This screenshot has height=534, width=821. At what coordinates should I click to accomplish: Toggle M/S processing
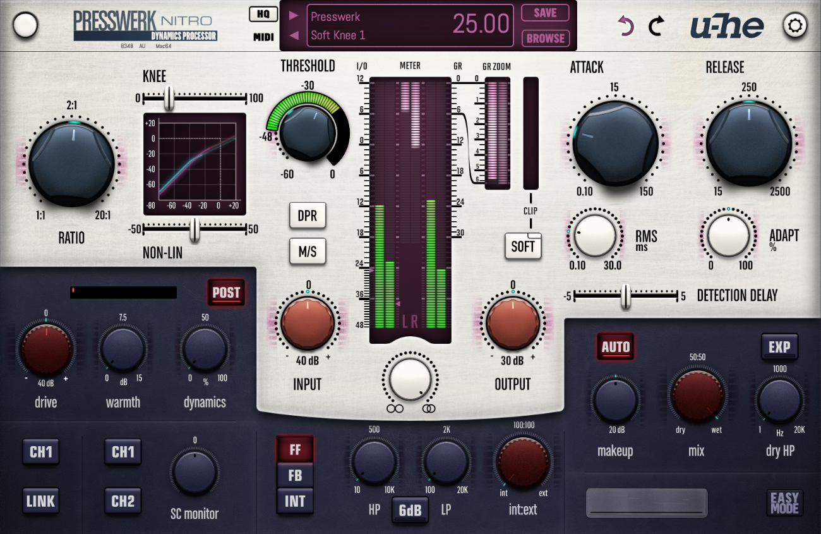[308, 252]
